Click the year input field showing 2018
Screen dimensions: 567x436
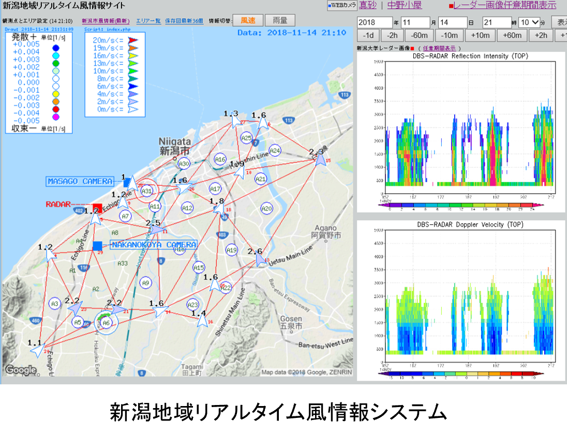pyautogui.click(x=375, y=23)
